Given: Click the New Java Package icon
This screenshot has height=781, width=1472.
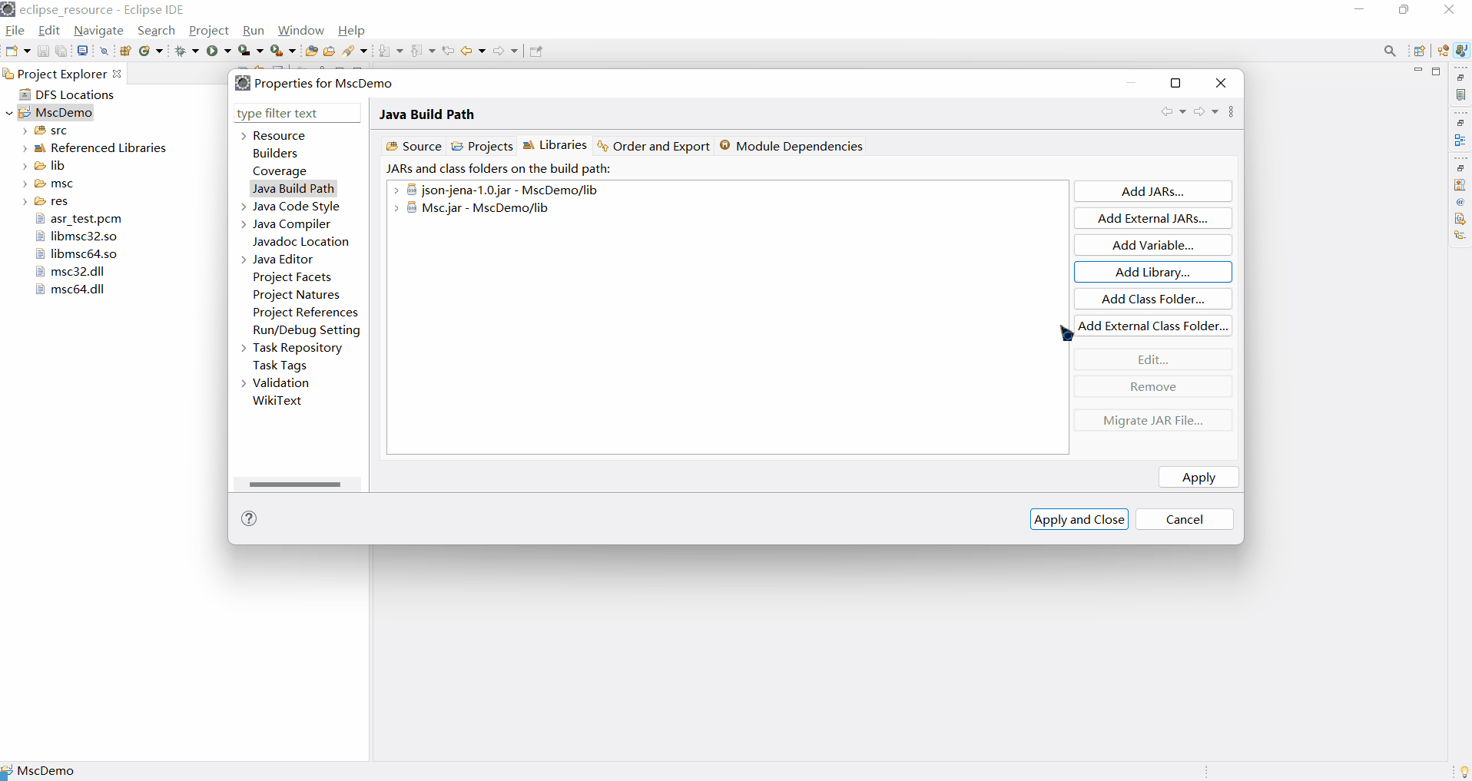Looking at the screenshot, I should coord(125,51).
